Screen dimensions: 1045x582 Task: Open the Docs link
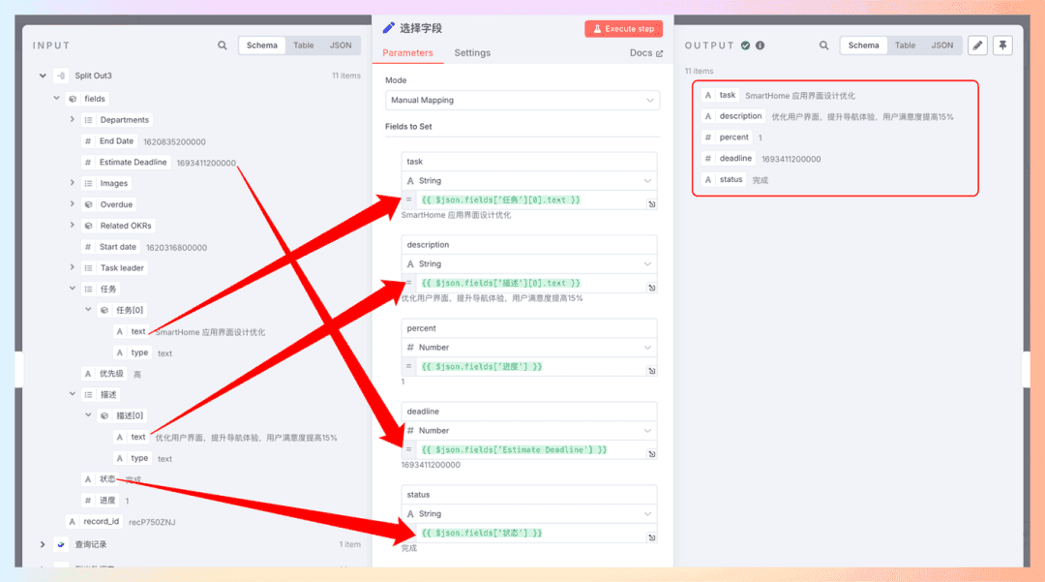click(645, 53)
